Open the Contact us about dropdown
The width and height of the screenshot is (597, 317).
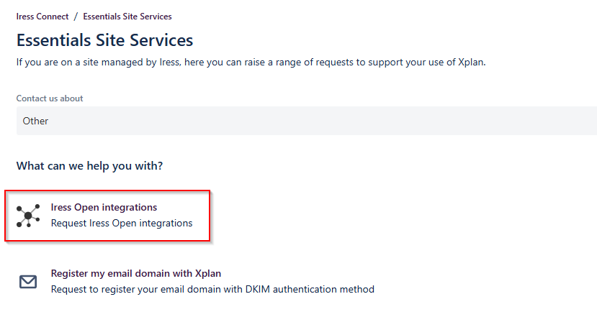pyautogui.click(x=307, y=121)
